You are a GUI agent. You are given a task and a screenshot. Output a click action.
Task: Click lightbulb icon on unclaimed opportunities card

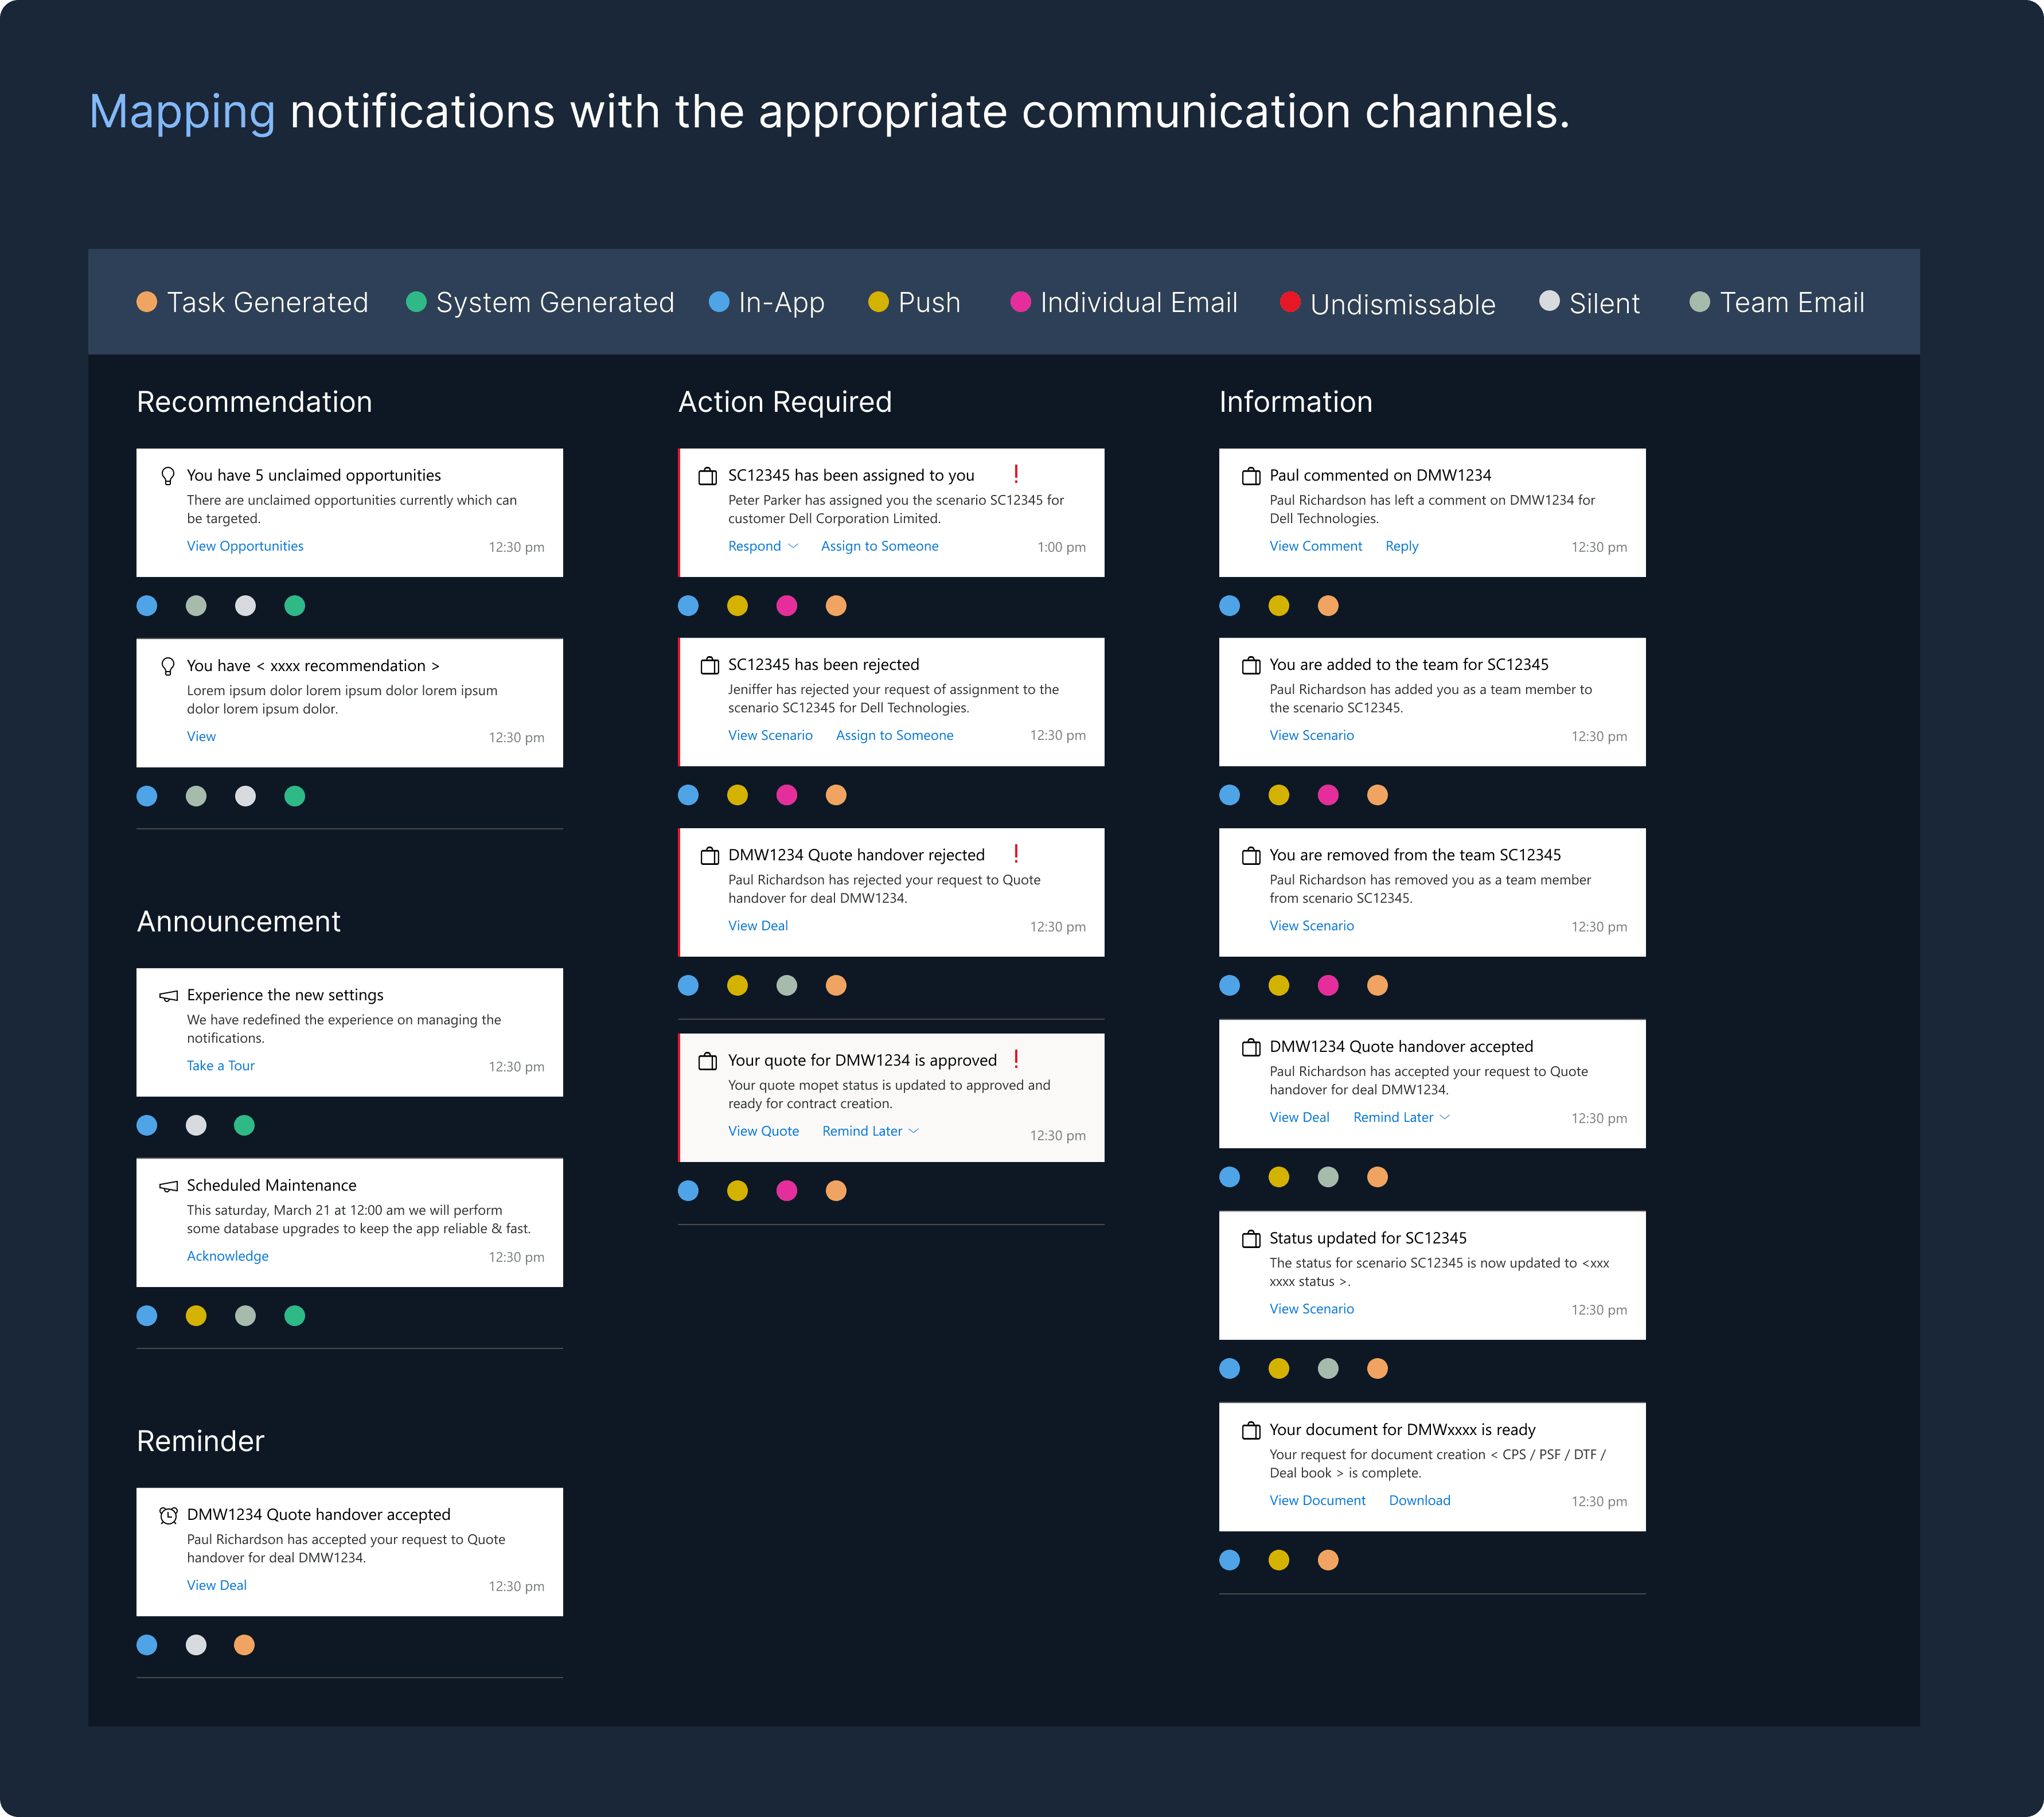pos(168,476)
